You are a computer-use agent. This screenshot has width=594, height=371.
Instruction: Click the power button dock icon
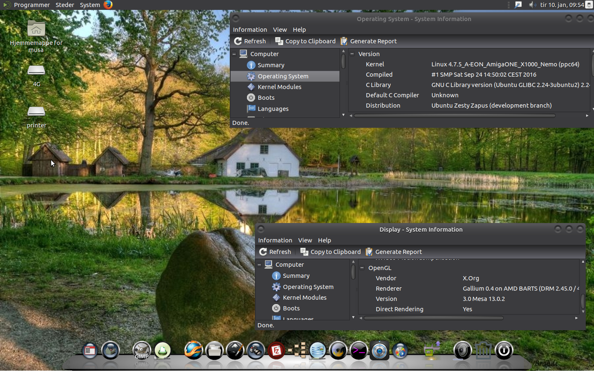pos(504,351)
